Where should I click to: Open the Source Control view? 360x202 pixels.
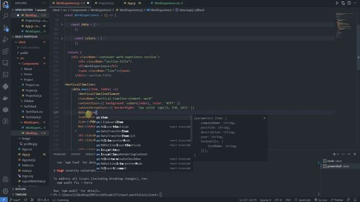pos(6,27)
